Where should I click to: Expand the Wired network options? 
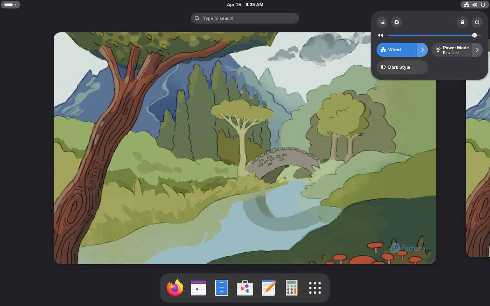pos(422,50)
